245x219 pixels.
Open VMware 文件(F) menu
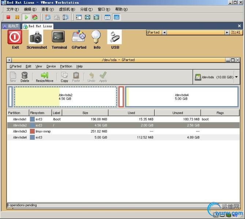point(12,10)
